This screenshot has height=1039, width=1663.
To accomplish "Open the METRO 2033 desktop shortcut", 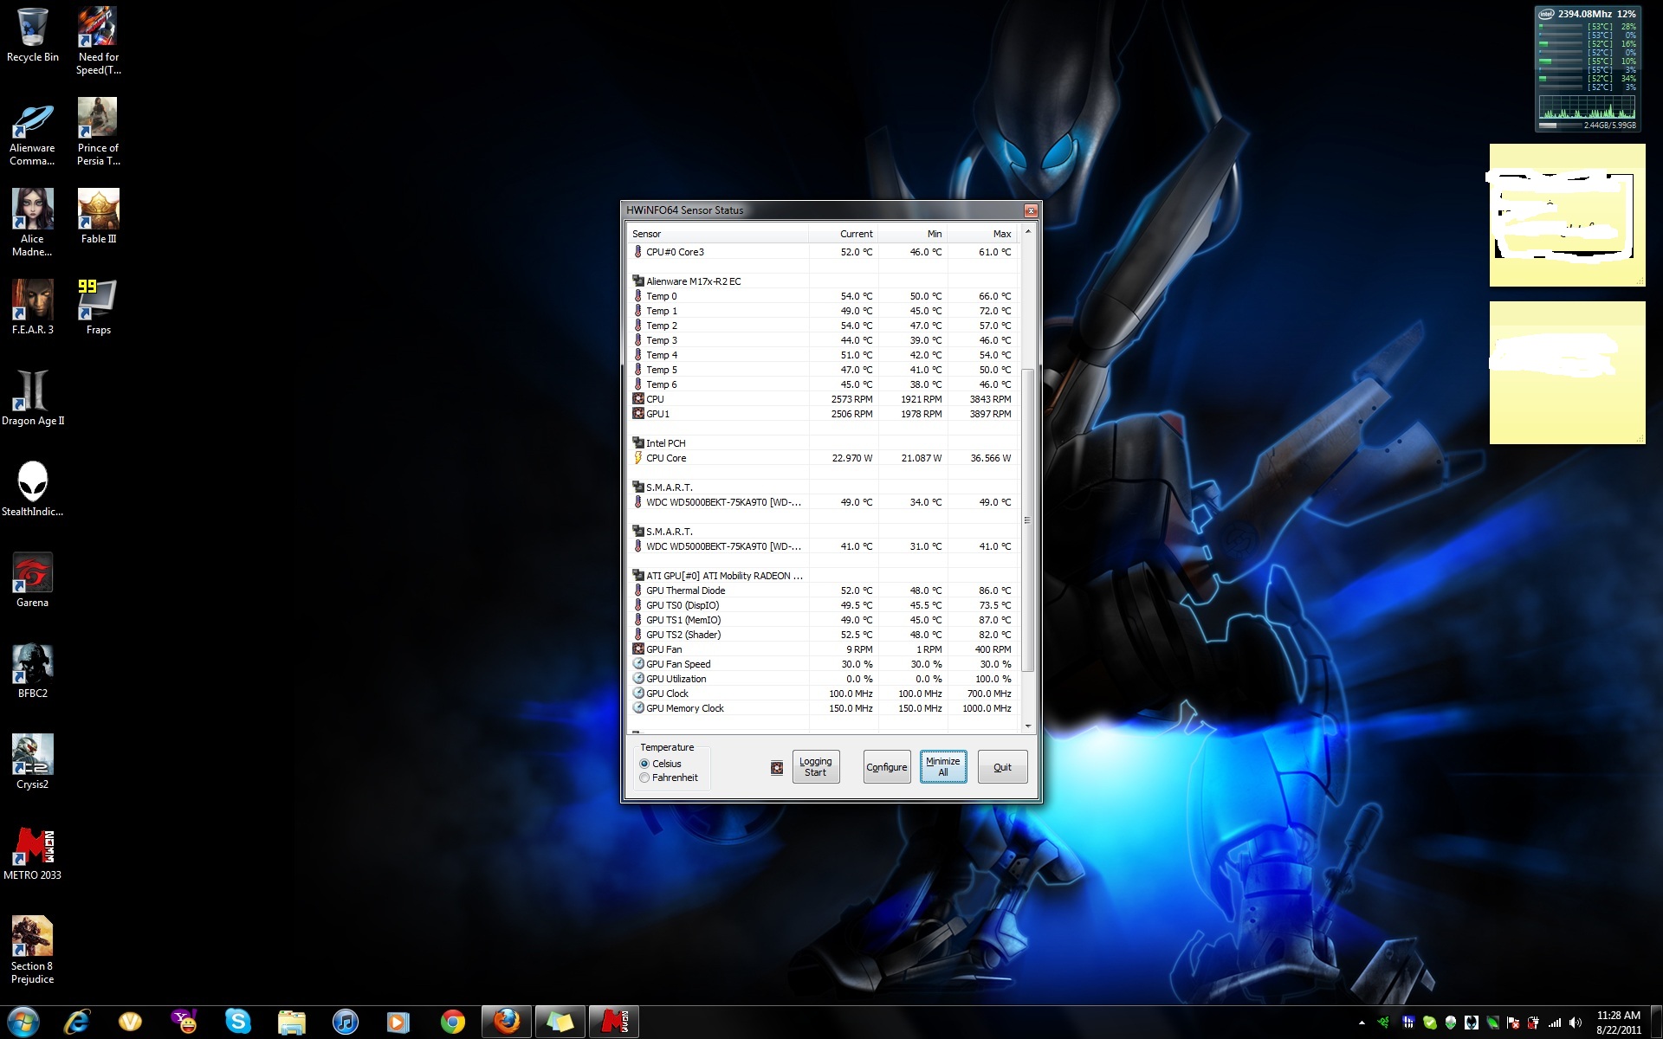I will click(x=32, y=846).
